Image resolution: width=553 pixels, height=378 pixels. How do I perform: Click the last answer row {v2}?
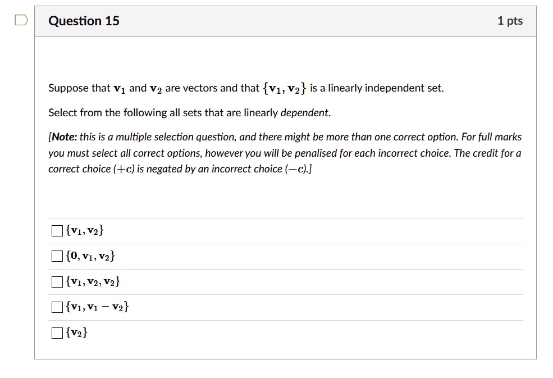(x=281, y=333)
